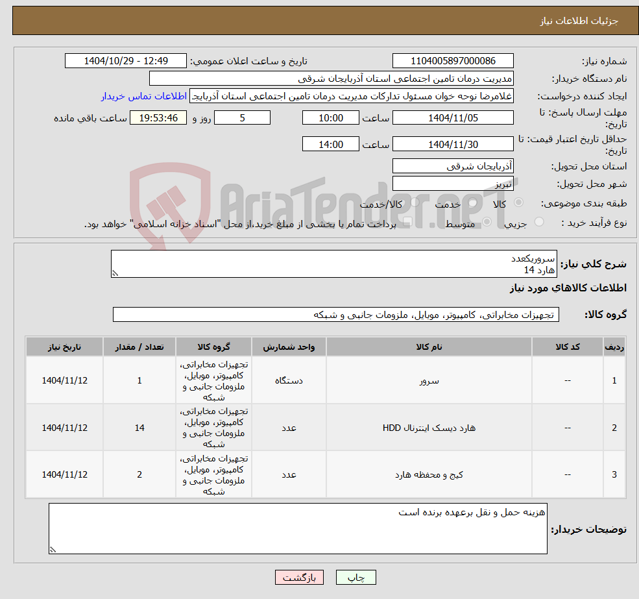
Task: Click the delivery province field آذربایجان شرقی
Action: pos(453,166)
